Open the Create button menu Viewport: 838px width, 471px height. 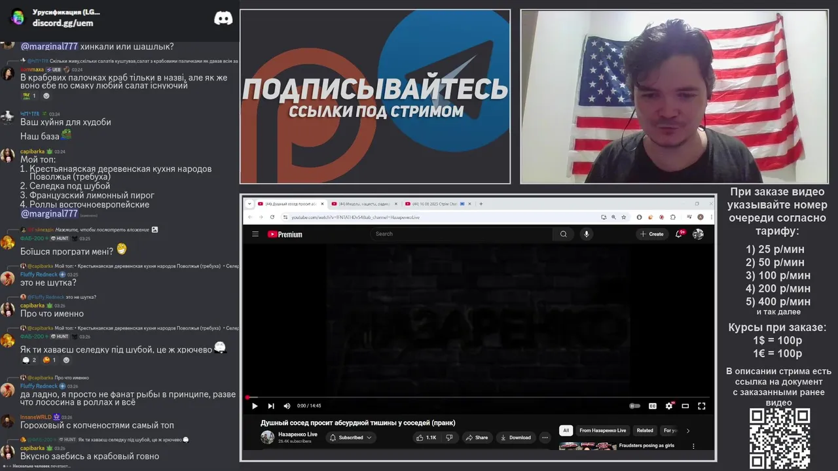652,234
